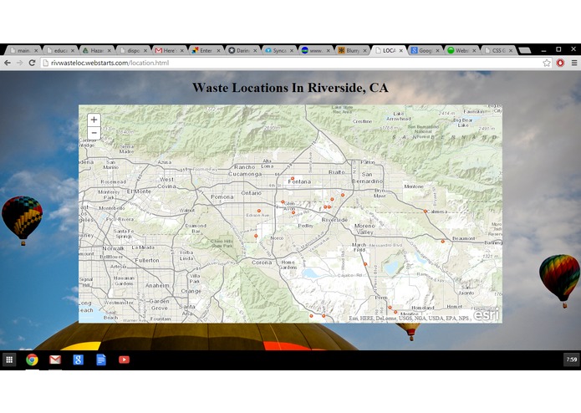
Task: Click the Anaheim label on the map
Action: 157,286
